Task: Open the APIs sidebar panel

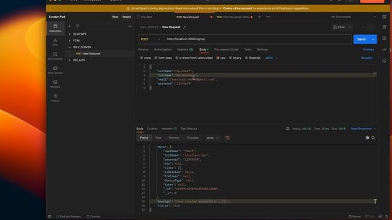Action: click(55, 42)
